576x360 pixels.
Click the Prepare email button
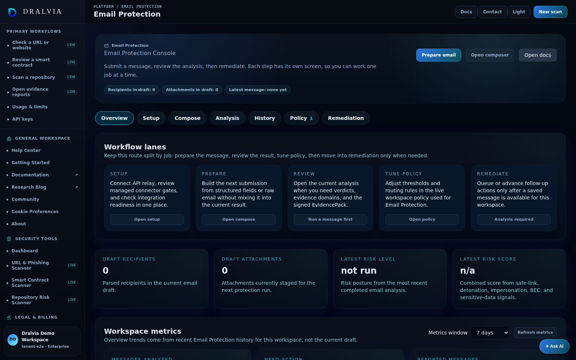click(439, 55)
